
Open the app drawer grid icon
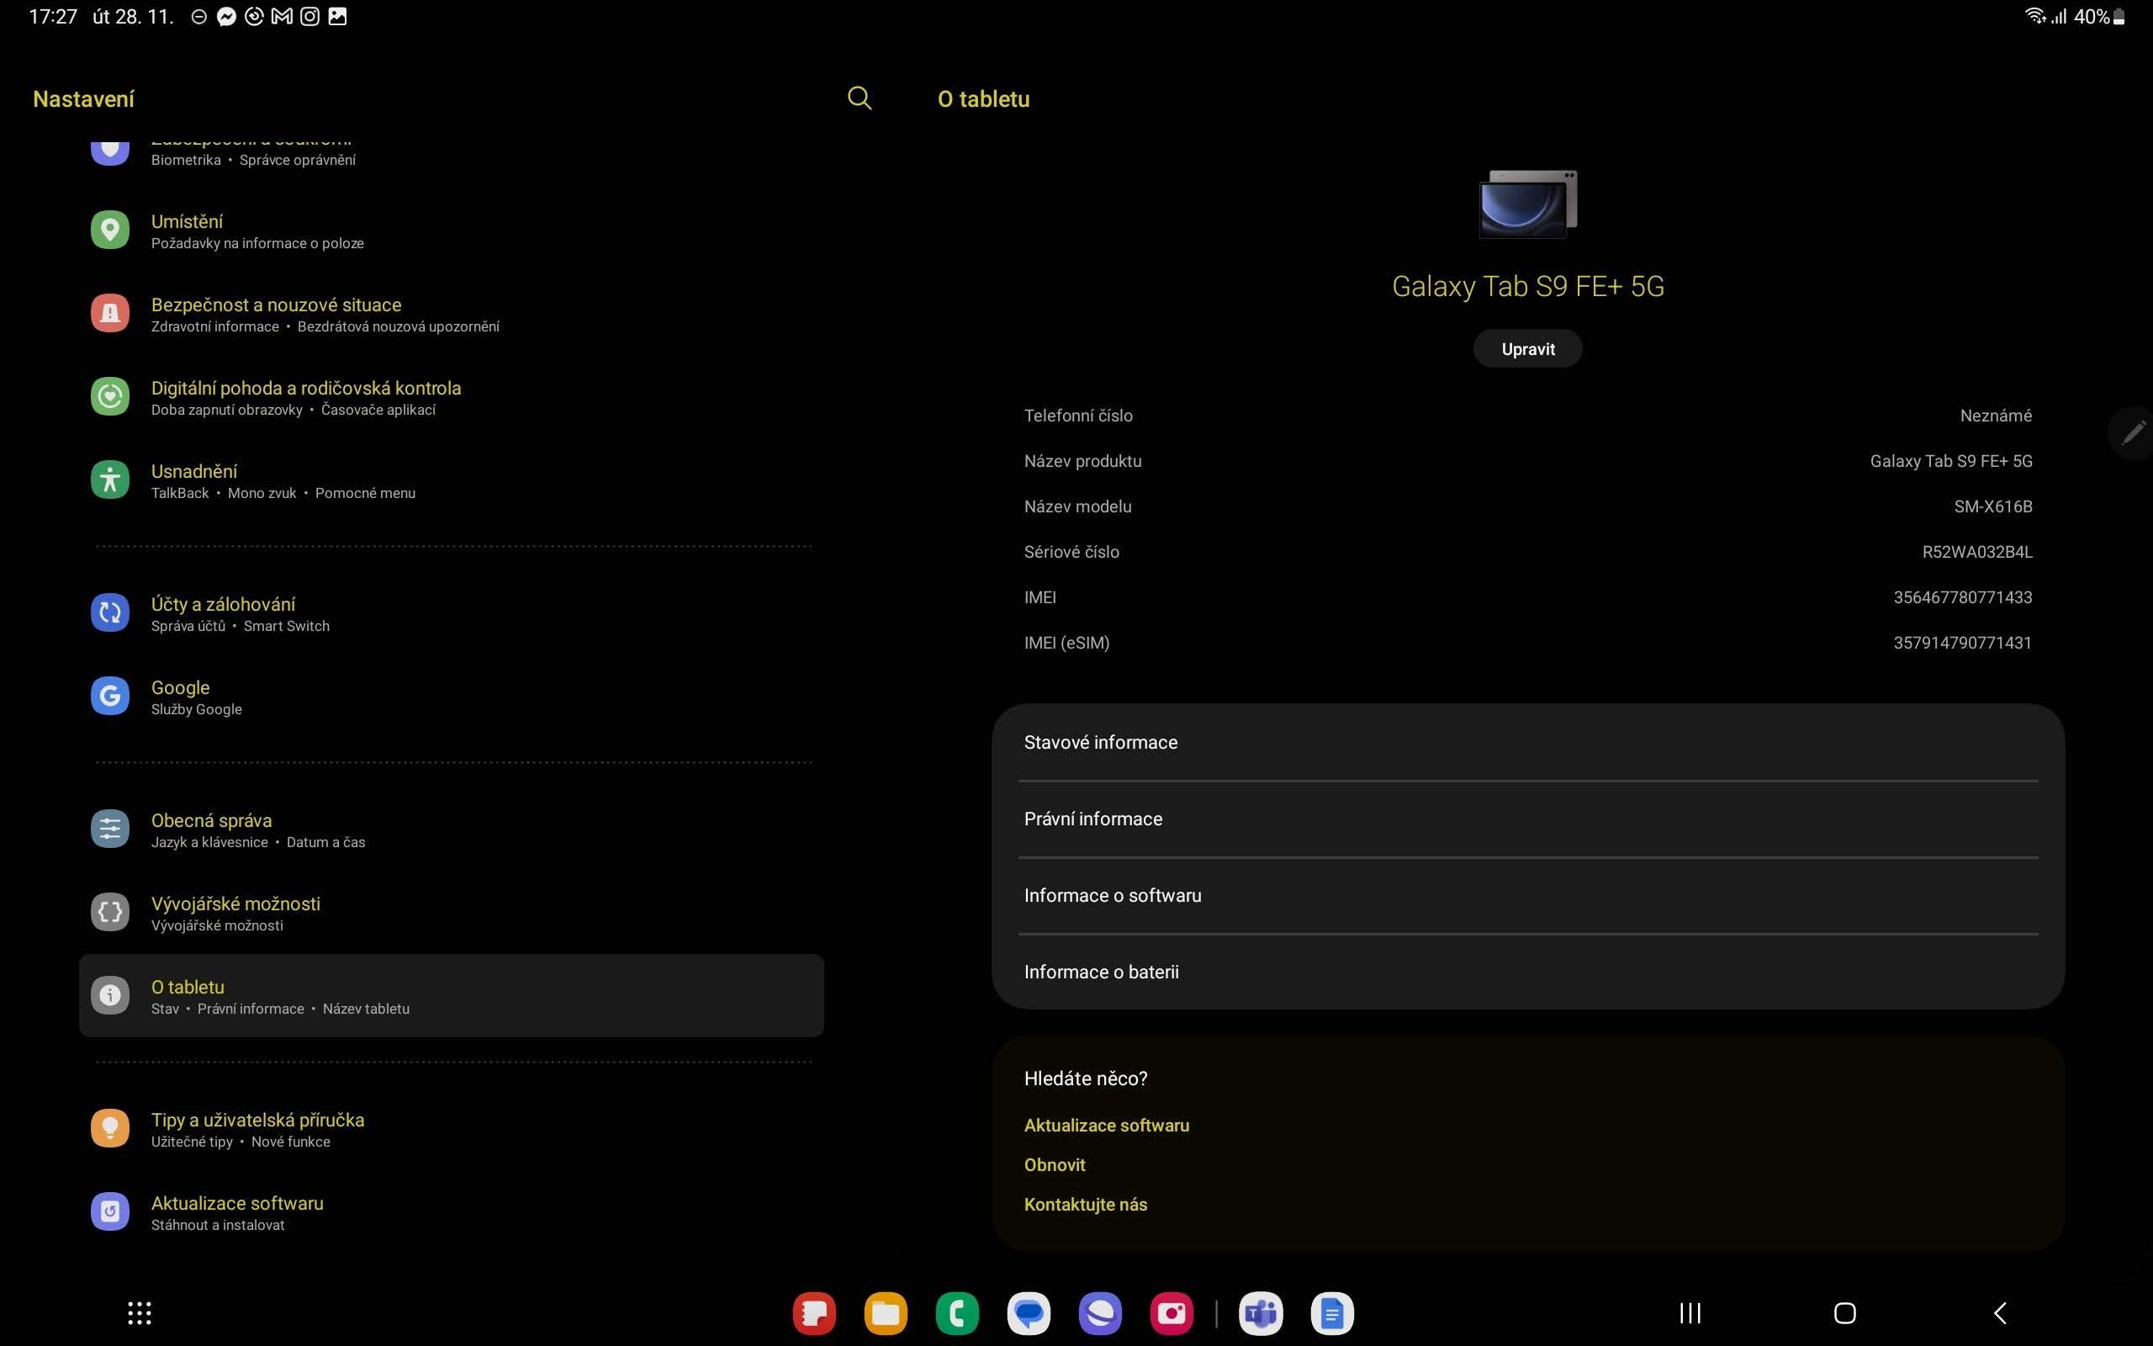click(140, 1313)
